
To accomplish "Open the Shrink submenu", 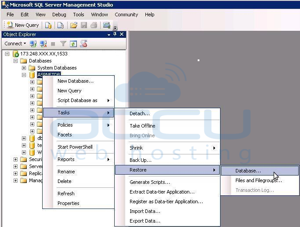I will coord(167,148).
